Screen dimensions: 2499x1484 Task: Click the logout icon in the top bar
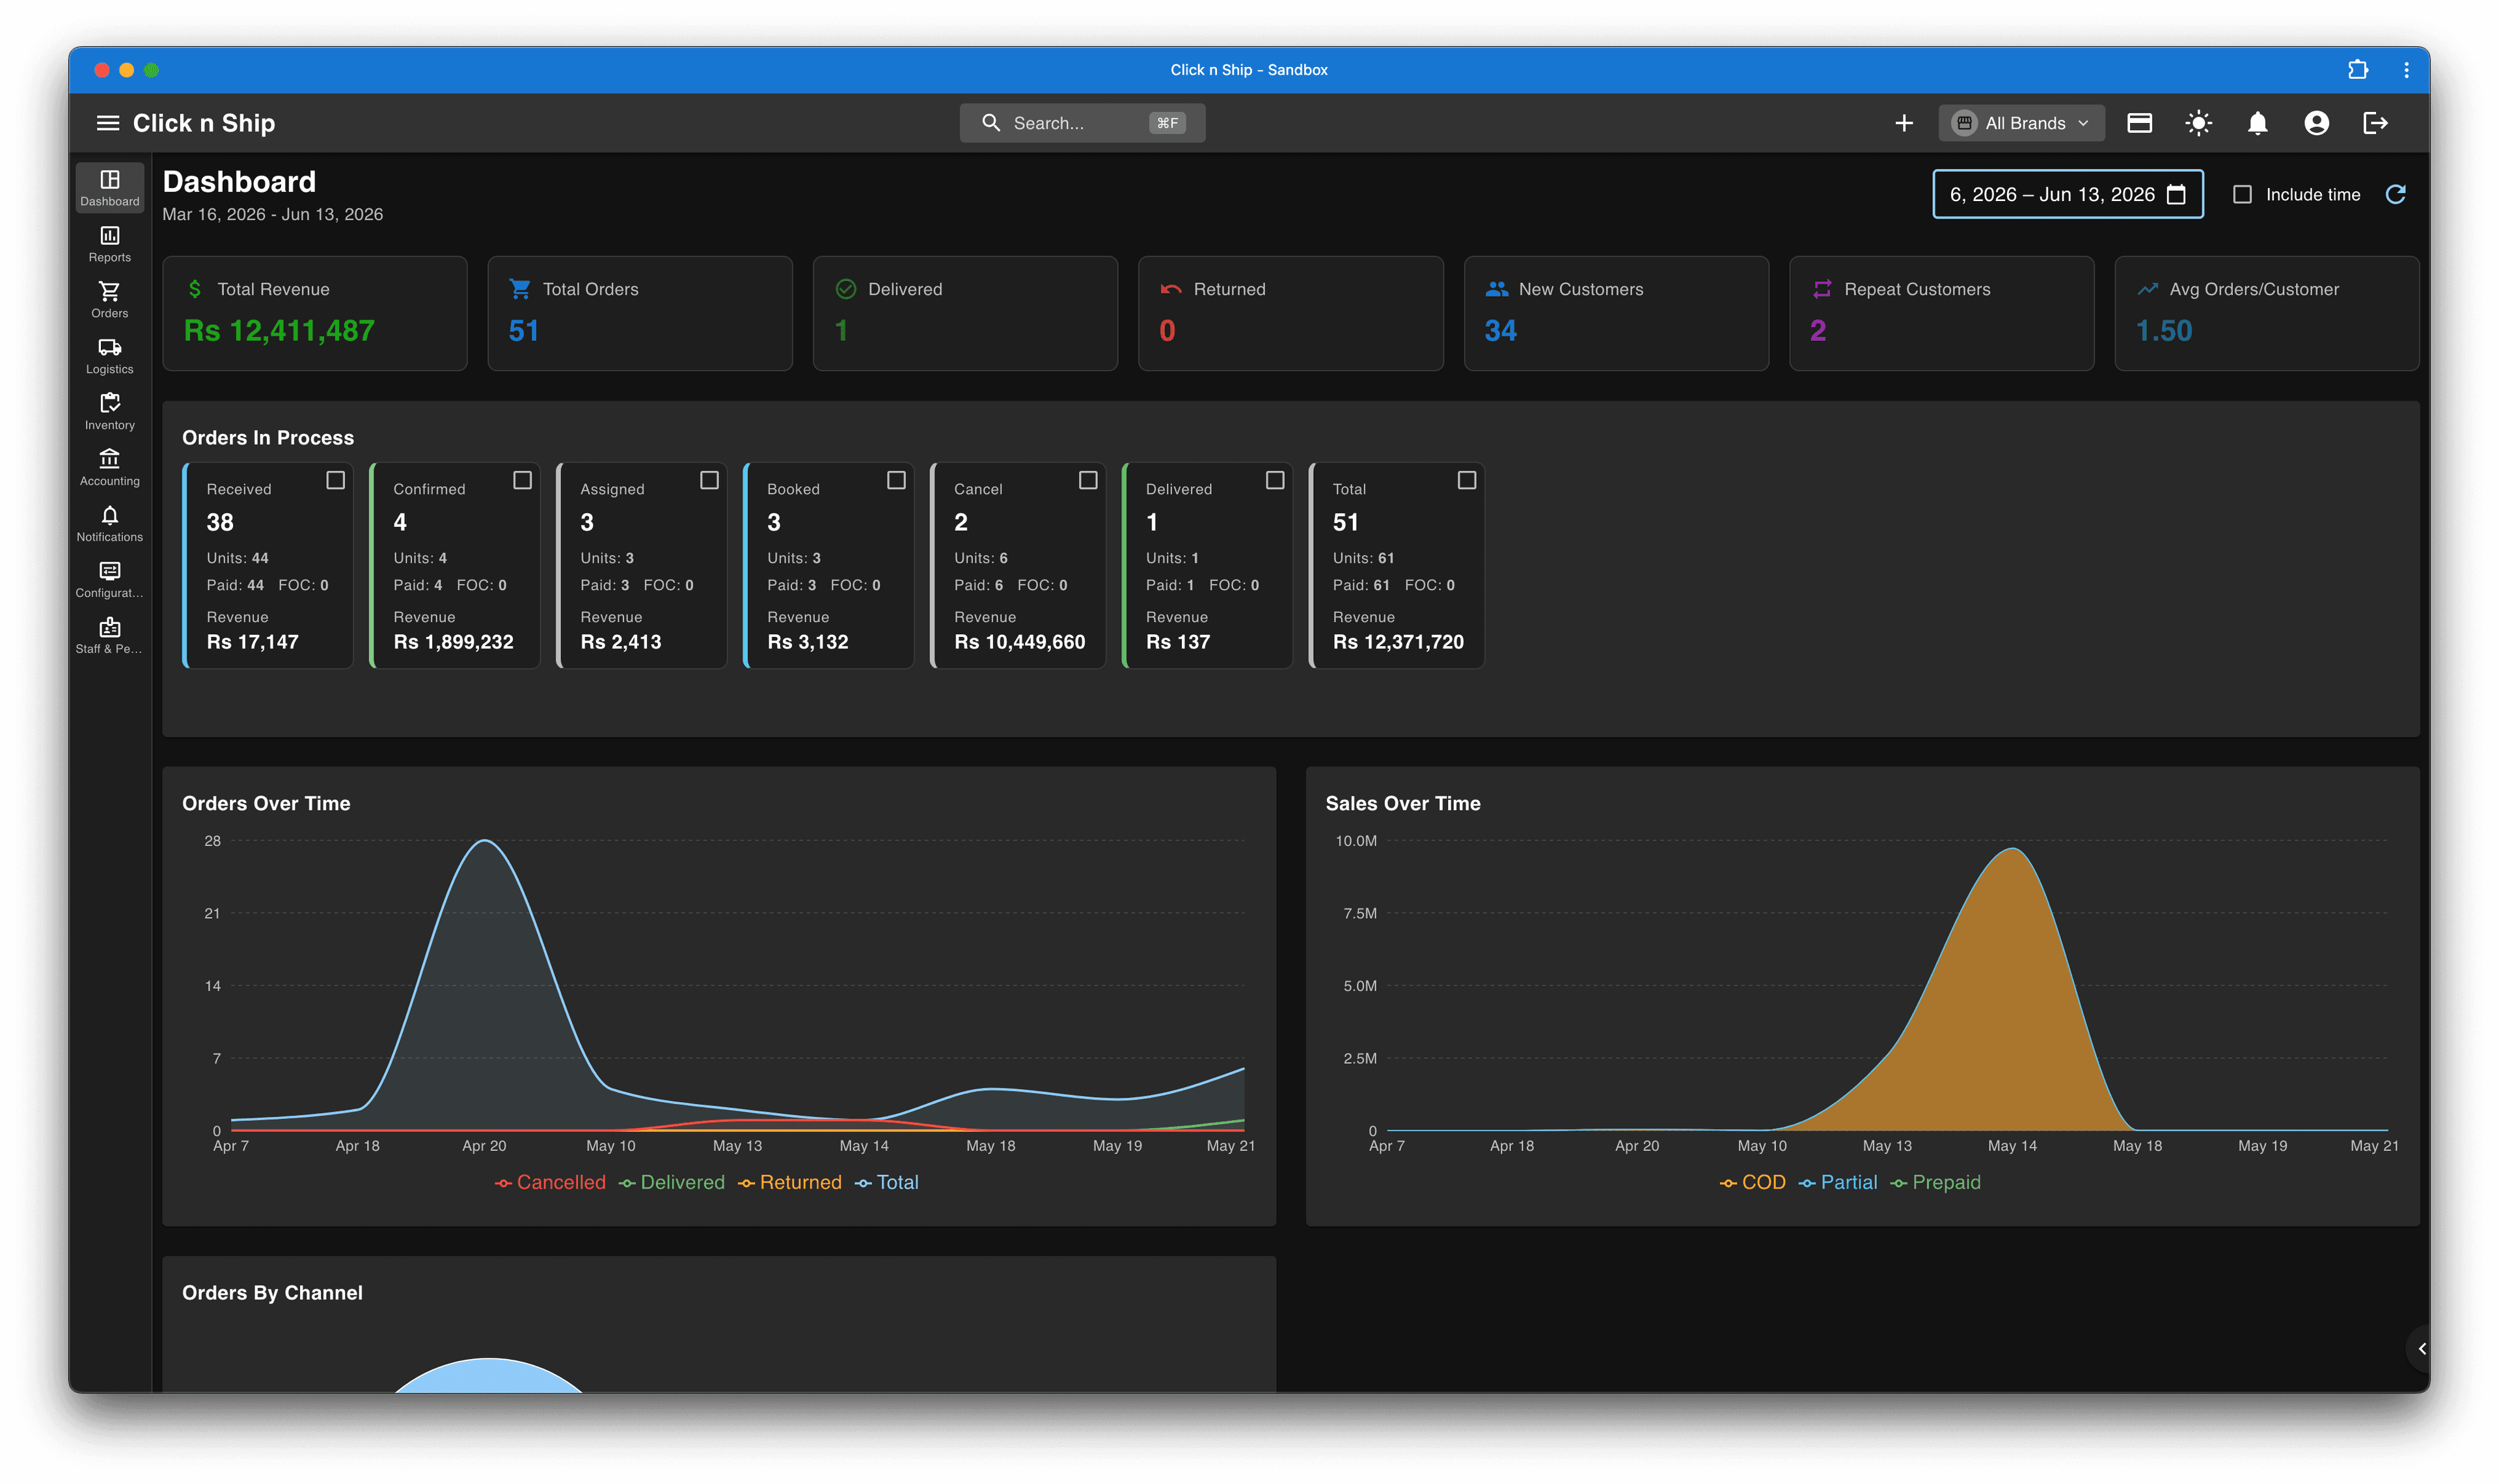coord(2375,123)
